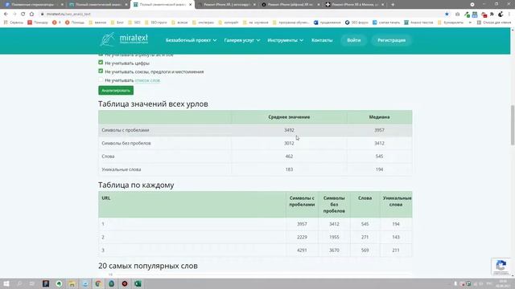Open a new browser tab with plus
The height and width of the screenshot is (289, 515).
[x=393, y=5]
